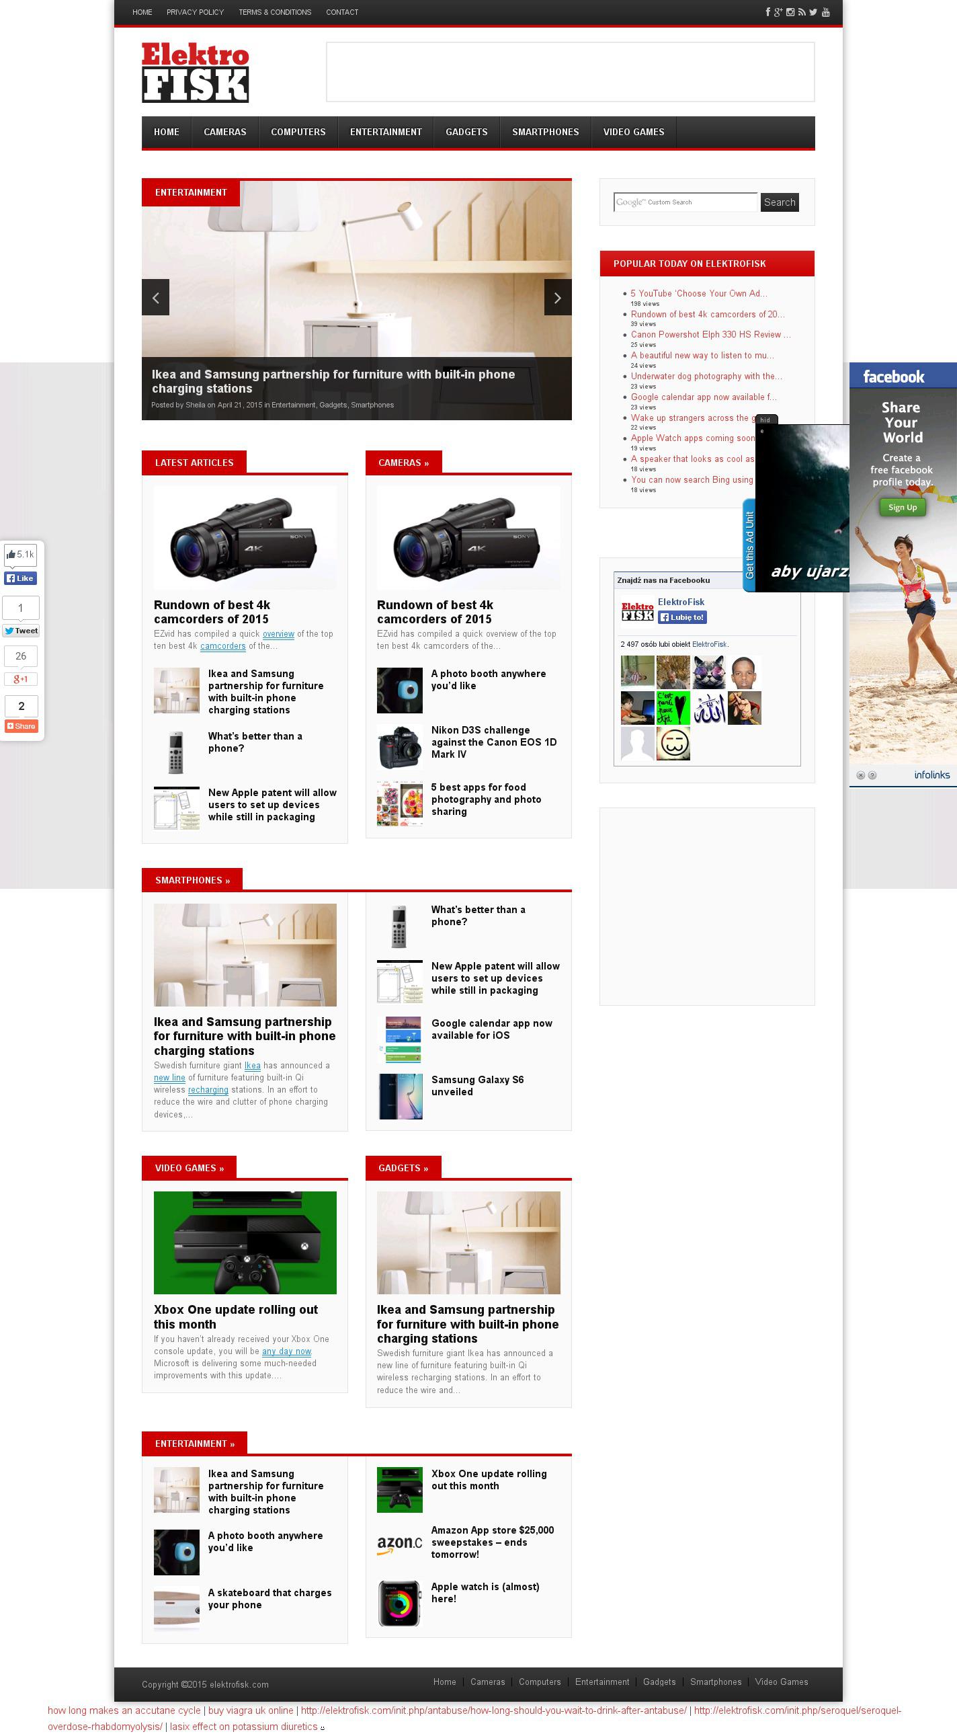Open the Twitter bird icon in header
This screenshot has height=1734, width=957.
pyautogui.click(x=813, y=12)
